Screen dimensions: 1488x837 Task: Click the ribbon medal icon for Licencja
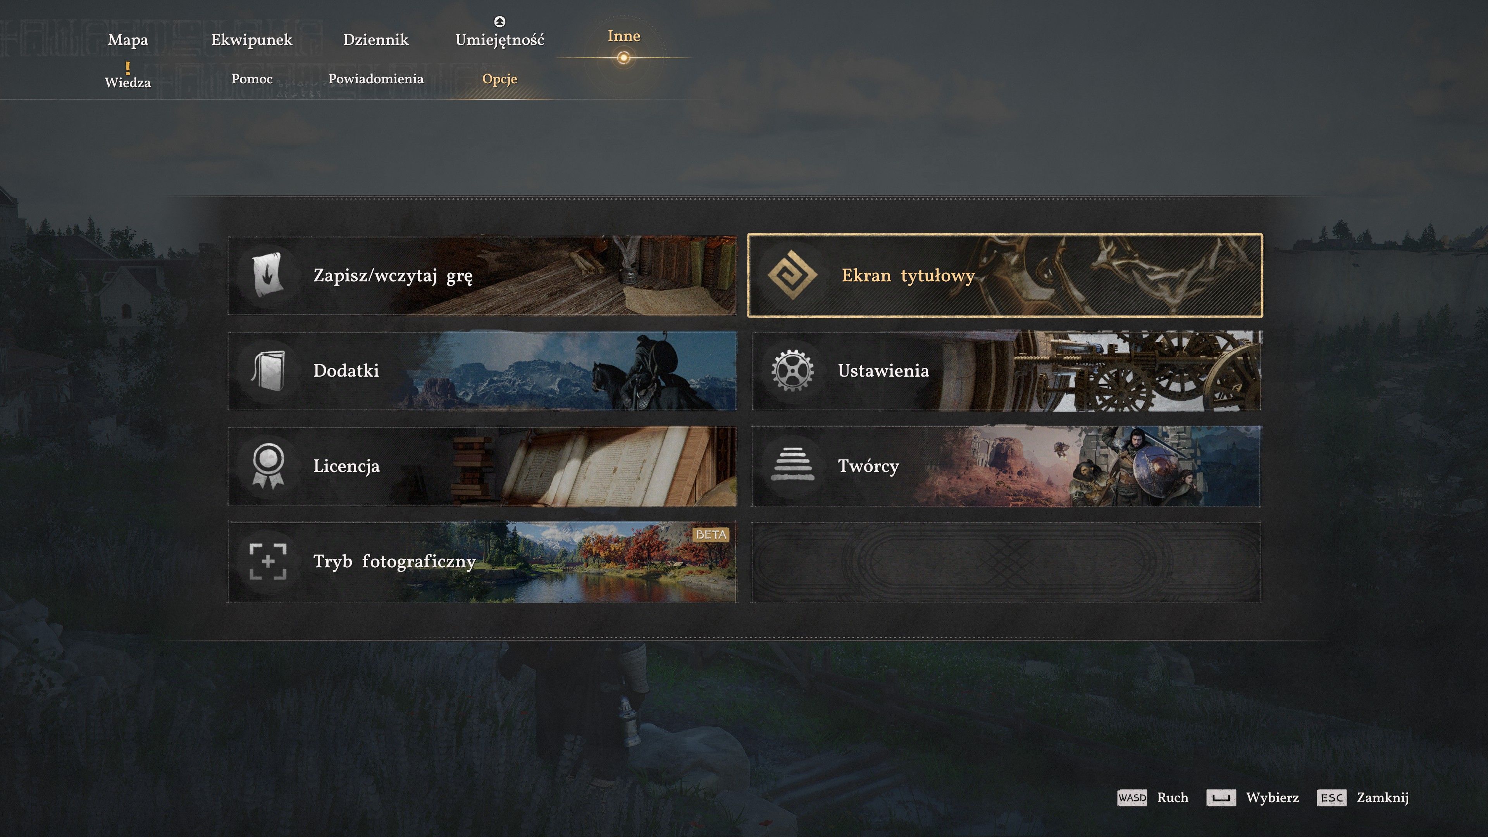click(x=267, y=465)
